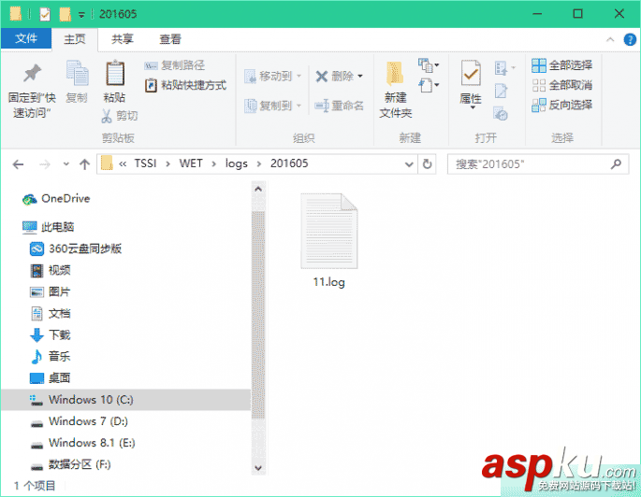Open Quick Access Toolbar customize dropdown

[81, 15]
